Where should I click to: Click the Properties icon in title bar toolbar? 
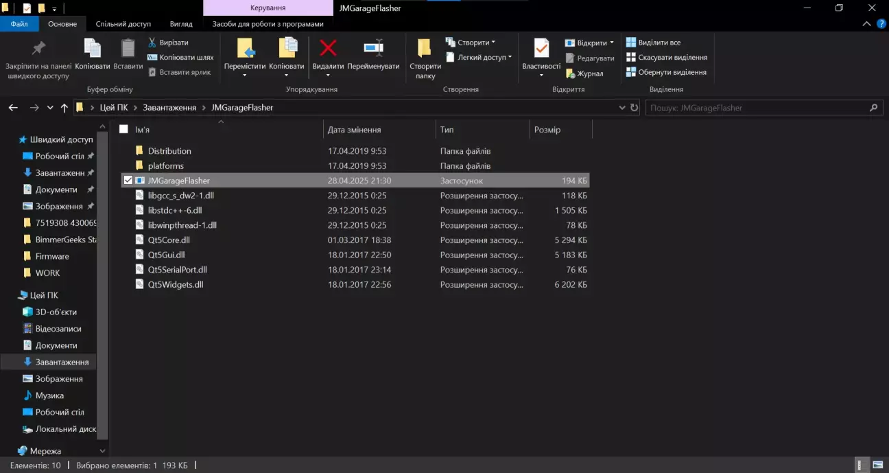(27, 8)
